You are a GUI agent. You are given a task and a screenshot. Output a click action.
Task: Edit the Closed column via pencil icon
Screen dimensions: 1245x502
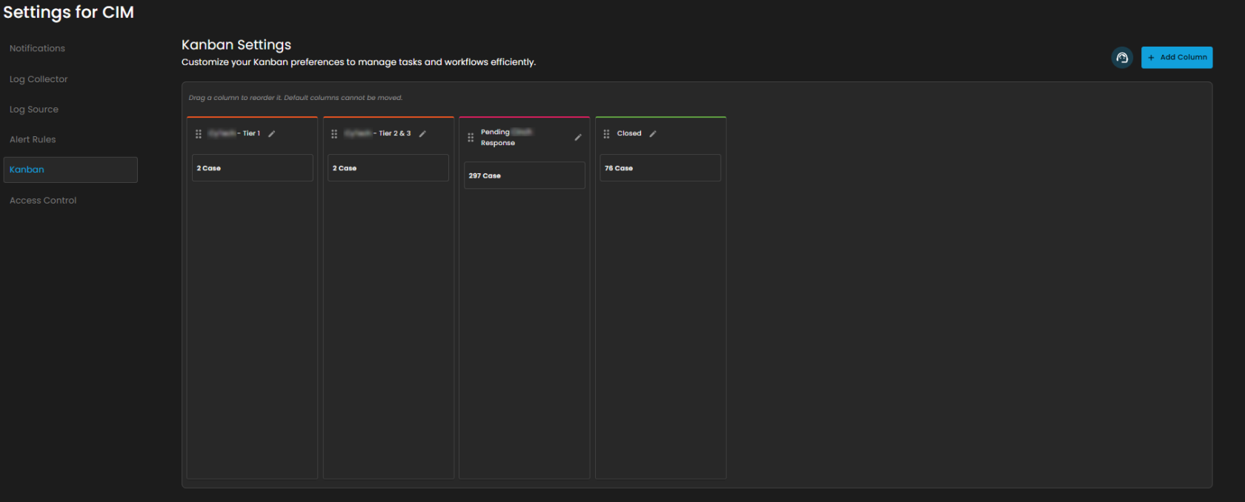(x=653, y=134)
